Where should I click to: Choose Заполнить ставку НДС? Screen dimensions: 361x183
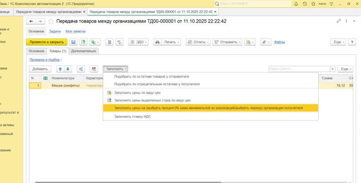coord(211,116)
